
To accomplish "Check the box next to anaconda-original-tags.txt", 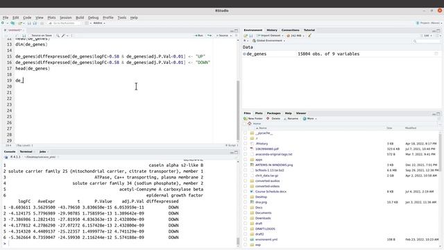I will 245,154.
